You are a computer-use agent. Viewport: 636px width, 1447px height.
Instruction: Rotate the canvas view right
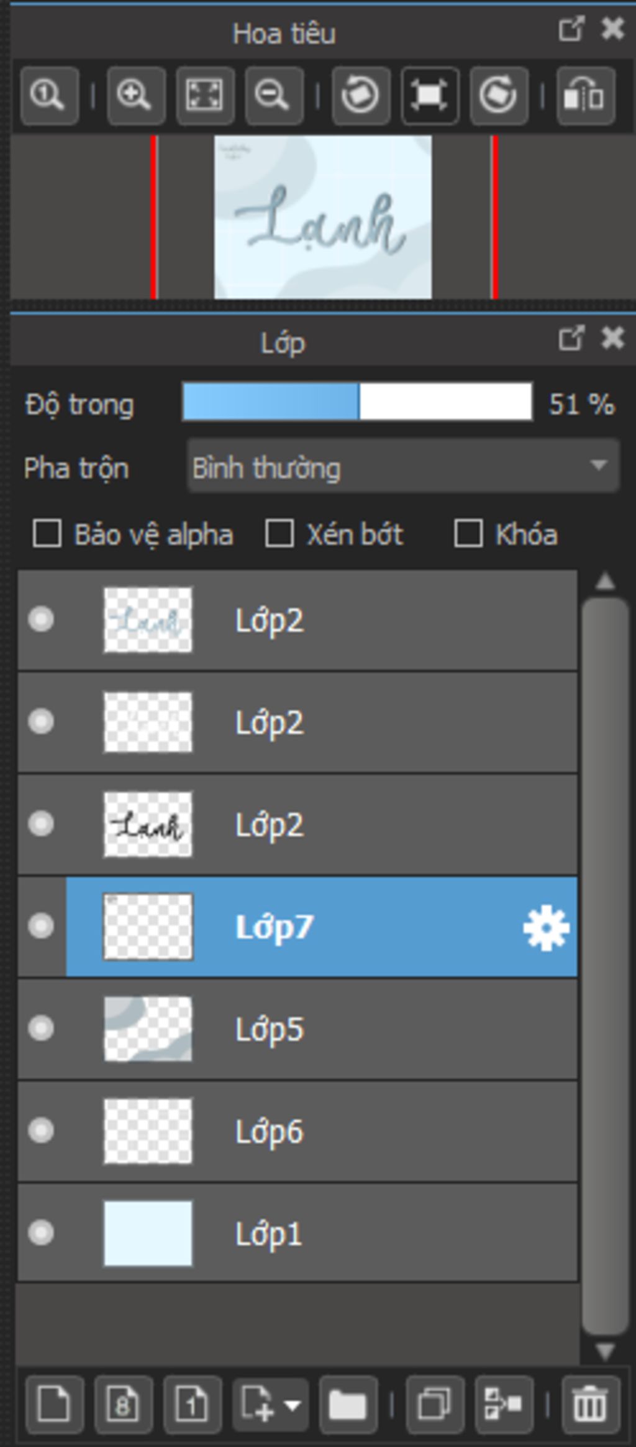[499, 96]
